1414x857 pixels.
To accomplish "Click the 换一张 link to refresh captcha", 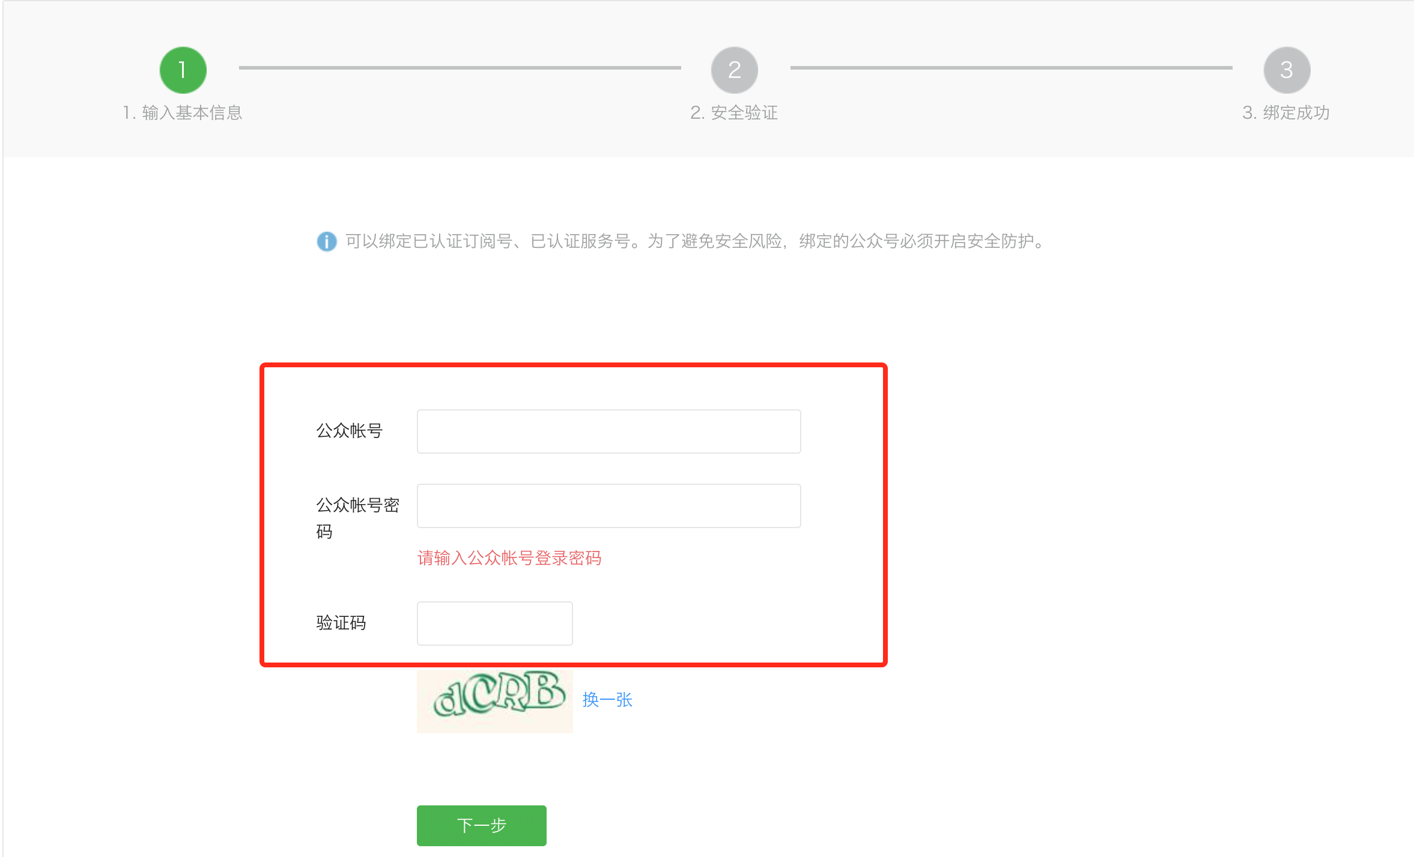I will (607, 700).
